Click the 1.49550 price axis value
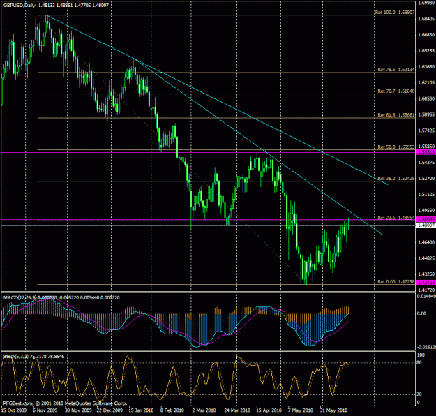Image resolution: width=436 pixels, height=416 pixels. pos(426,210)
